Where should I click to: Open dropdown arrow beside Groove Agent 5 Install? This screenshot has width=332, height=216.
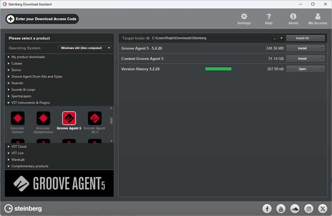322,48
